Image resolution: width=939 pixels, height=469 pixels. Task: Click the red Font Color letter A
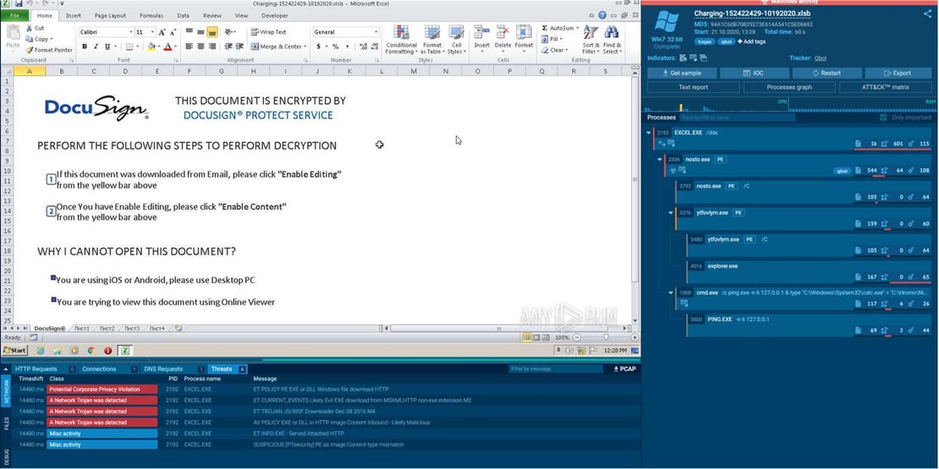coord(167,46)
